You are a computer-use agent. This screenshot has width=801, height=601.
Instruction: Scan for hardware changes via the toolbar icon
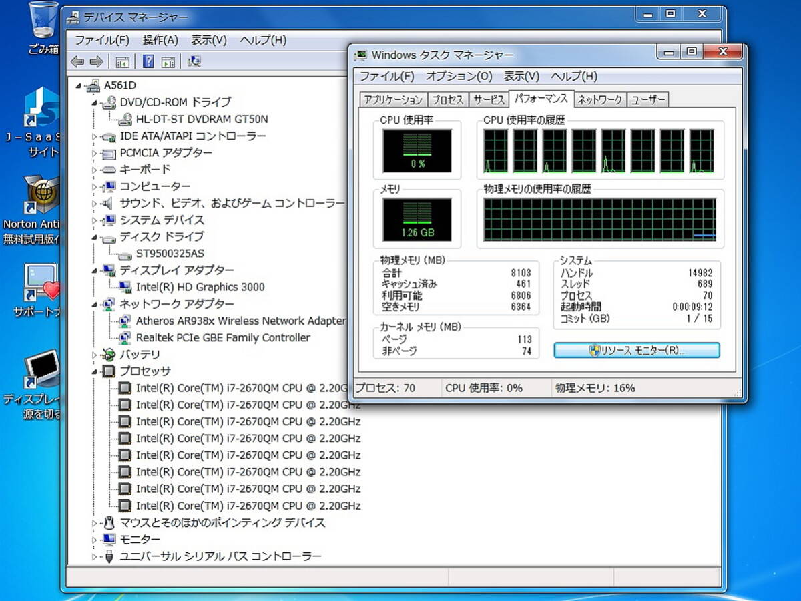coord(194,62)
